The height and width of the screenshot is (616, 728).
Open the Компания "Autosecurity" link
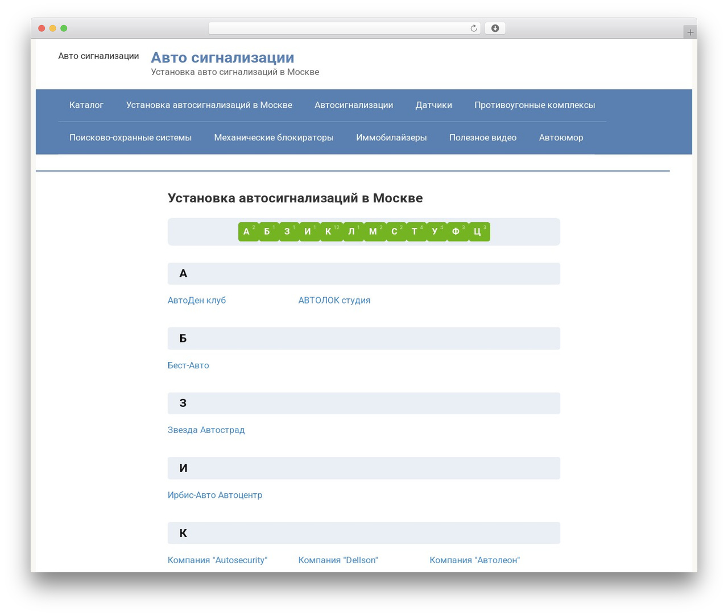[218, 560]
